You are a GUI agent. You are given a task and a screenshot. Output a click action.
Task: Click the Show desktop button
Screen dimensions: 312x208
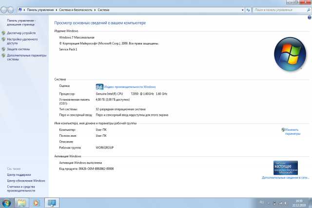(x=311, y=203)
